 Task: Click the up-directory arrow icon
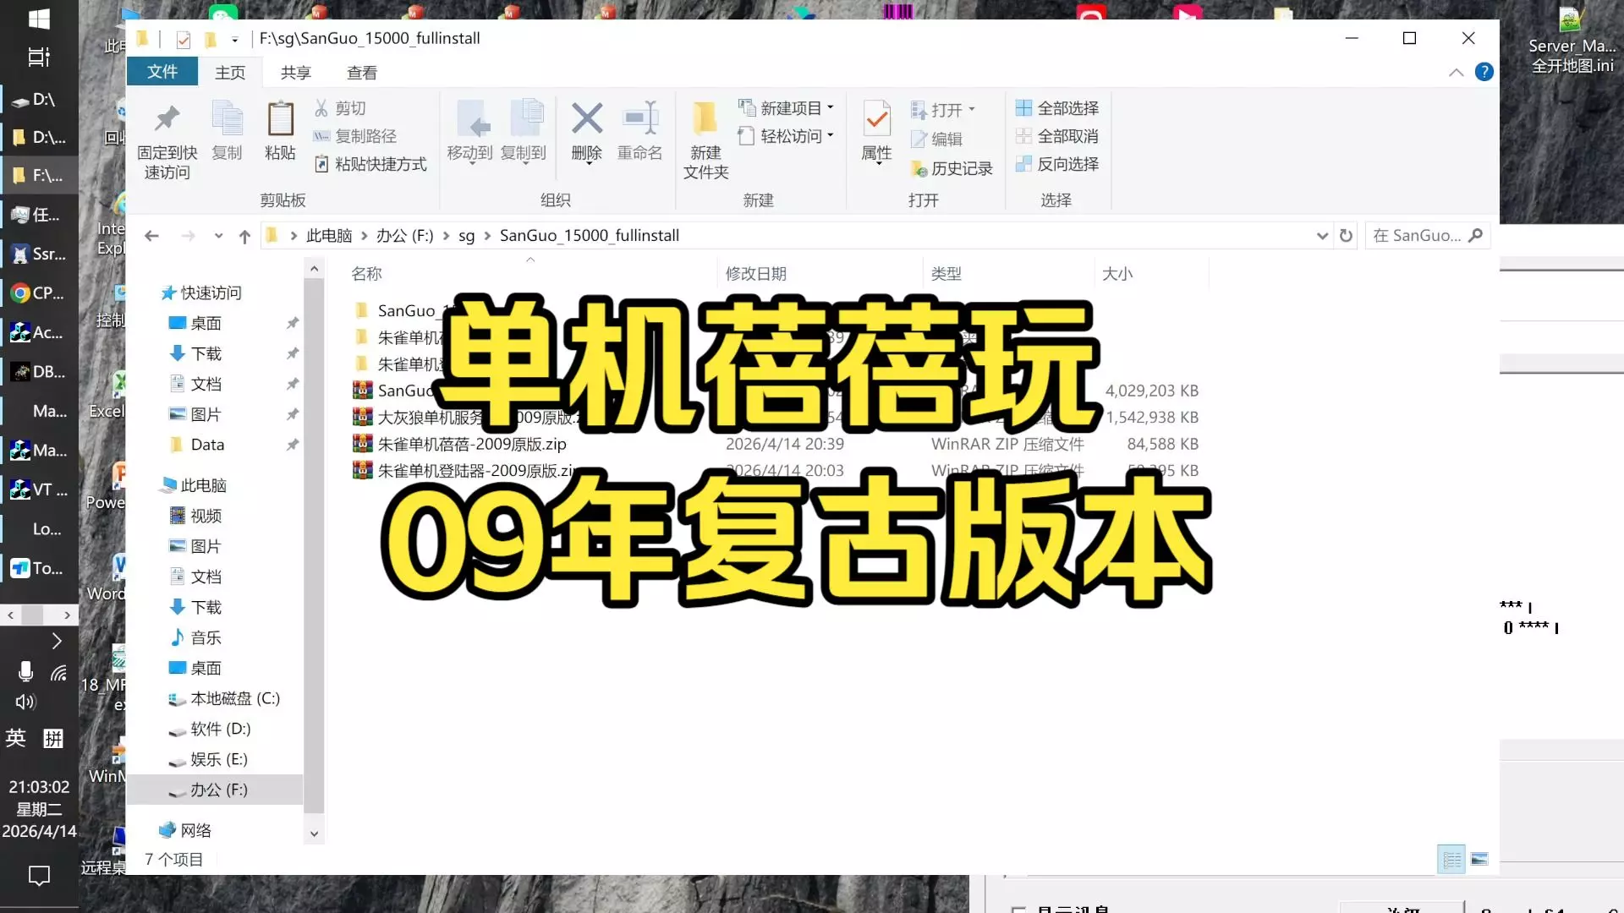[244, 237]
